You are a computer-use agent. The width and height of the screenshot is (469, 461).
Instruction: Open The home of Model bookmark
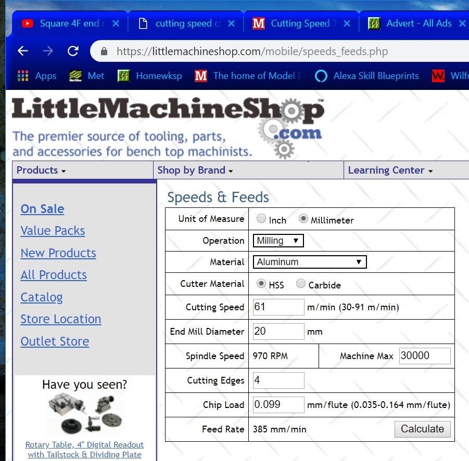pos(248,76)
